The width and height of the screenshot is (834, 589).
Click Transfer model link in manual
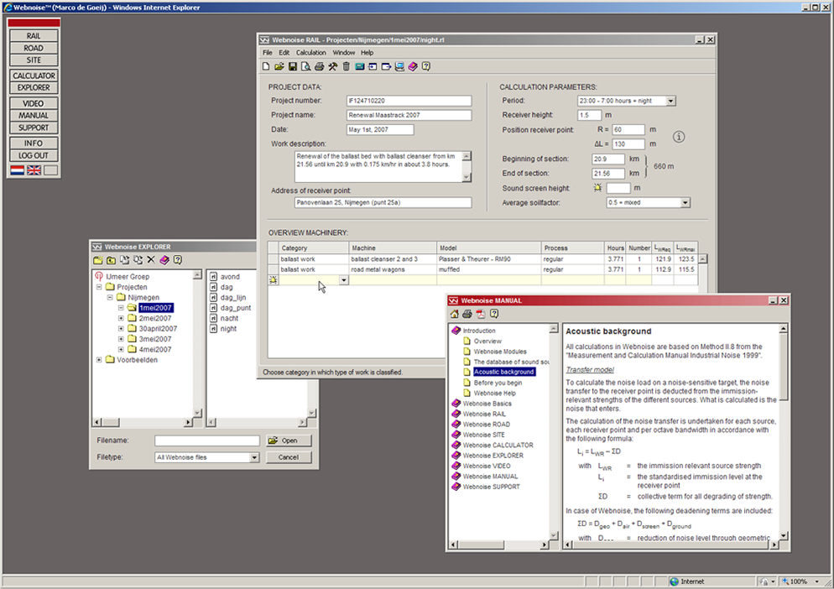(x=589, y=370)
